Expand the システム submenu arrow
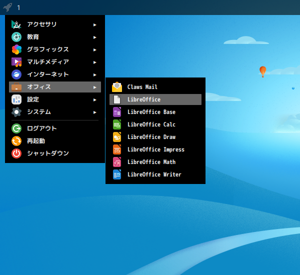Image resolution: width=300 pixels, height=275 pixels. 94,112
